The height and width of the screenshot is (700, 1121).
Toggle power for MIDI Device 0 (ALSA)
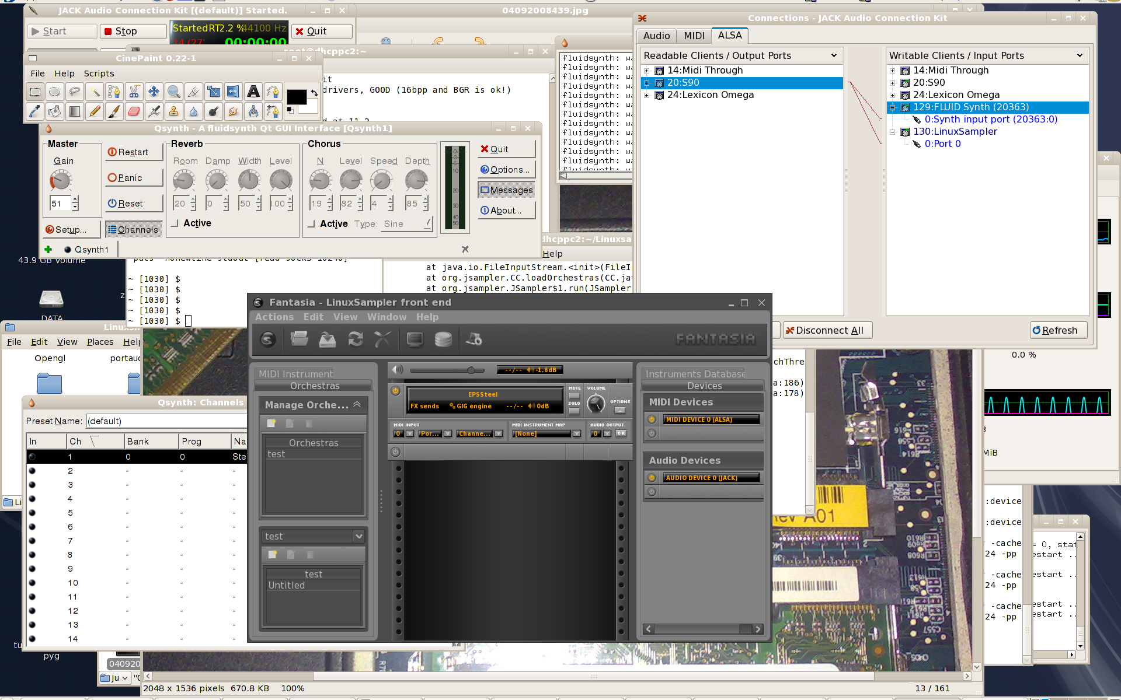click(652, 419)
